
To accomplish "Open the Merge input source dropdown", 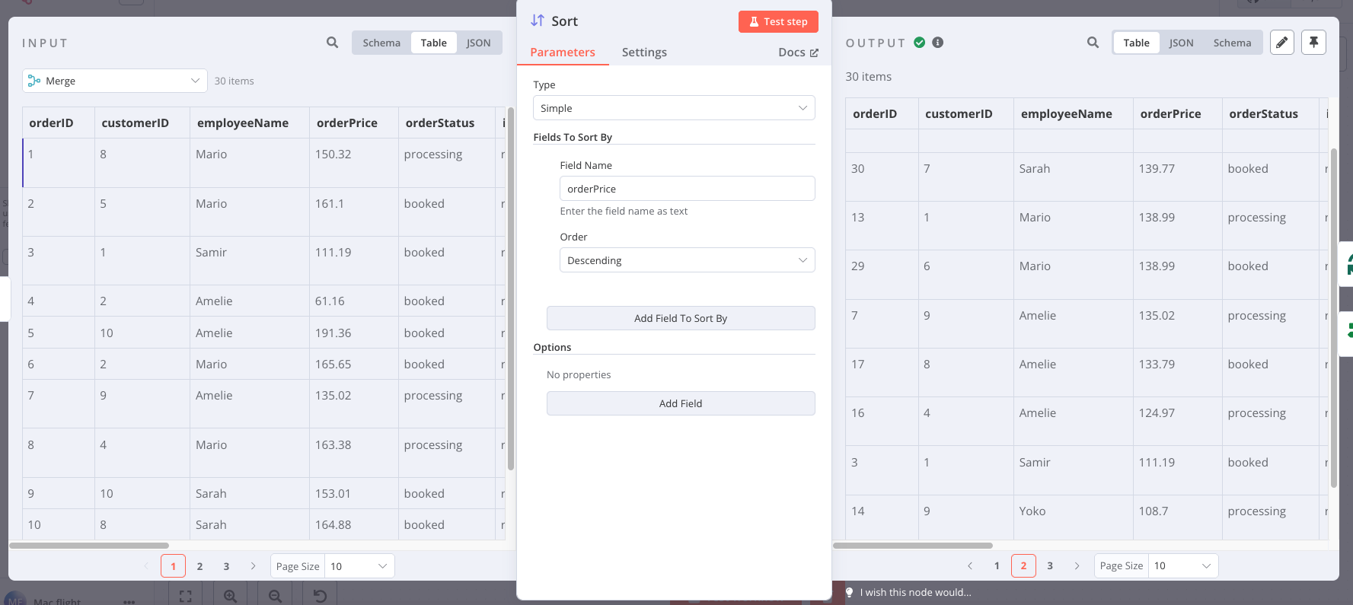I will coord(115,81).
